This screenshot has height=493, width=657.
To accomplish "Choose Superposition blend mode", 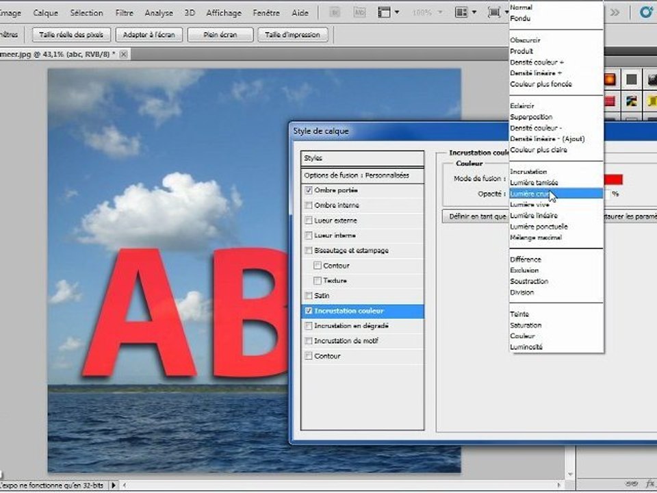I will pyautogui.click(x=531, y=117).
